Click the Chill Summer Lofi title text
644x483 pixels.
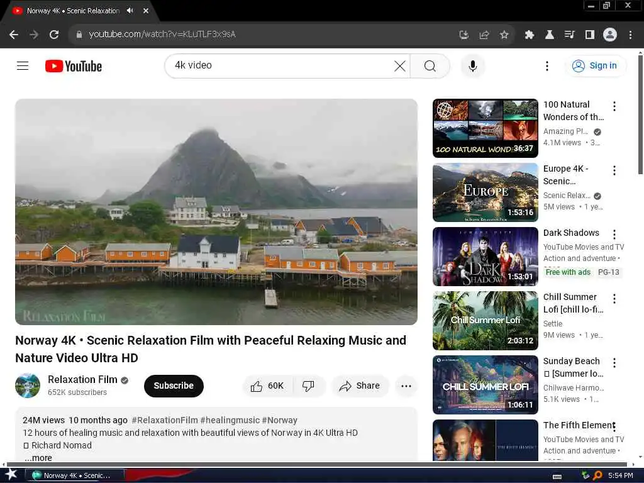[x=574, y=303]
